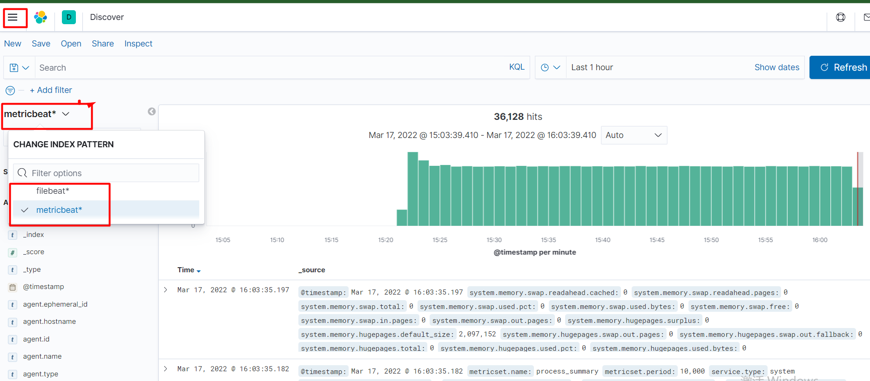Select filebeat* index pattern

(x=106, y=191)
